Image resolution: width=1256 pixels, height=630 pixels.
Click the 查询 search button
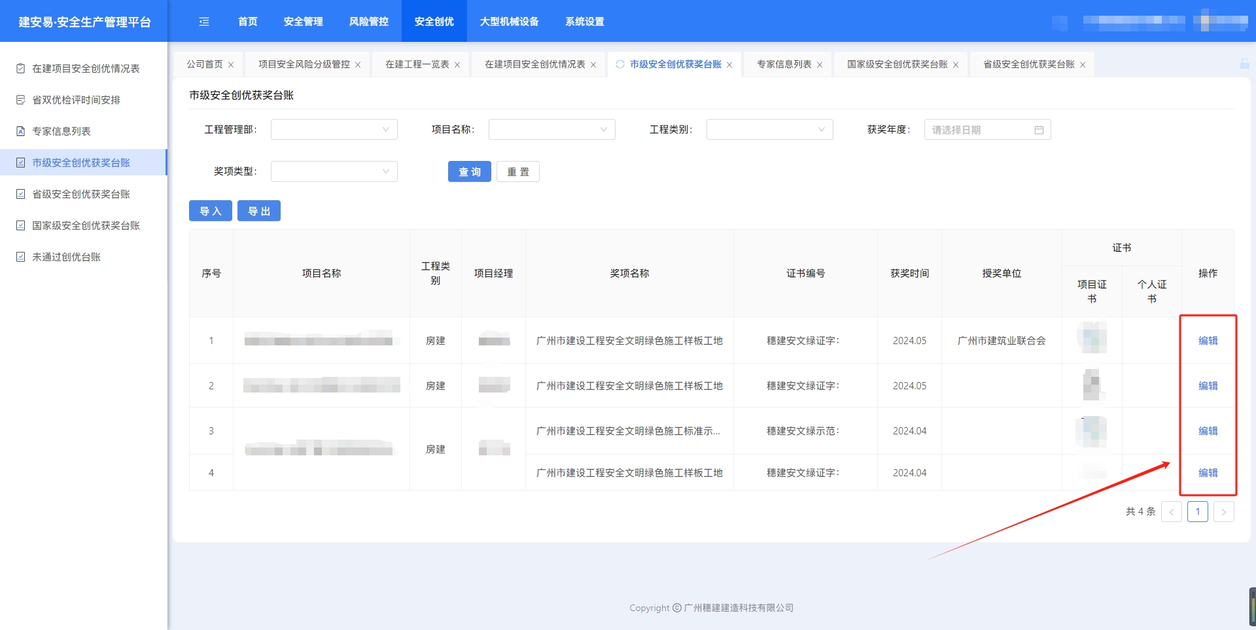pos(469,171)
